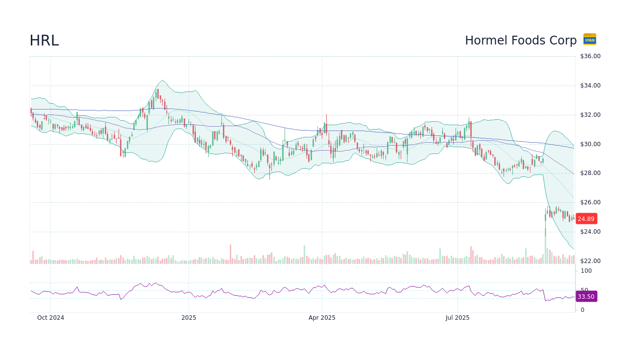Select the Oct 2024 date axis label
This screenshot has height=352, width=627.
pos(50,317)
